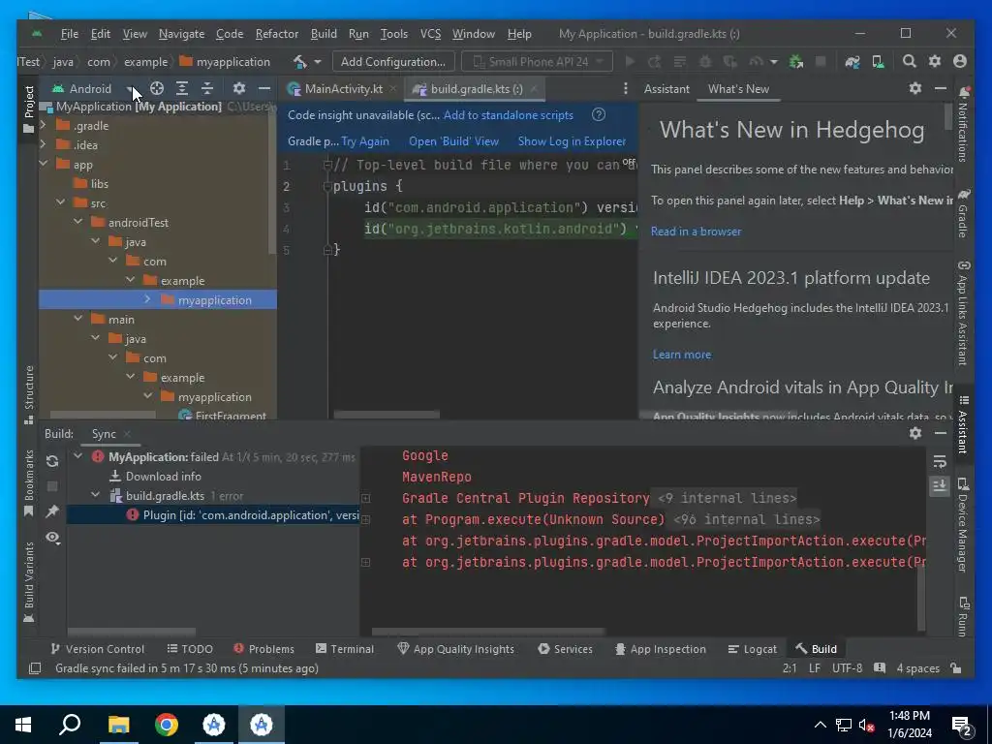
Task: Open Device Manager toolbar icon
Action: tap(878, 61)
